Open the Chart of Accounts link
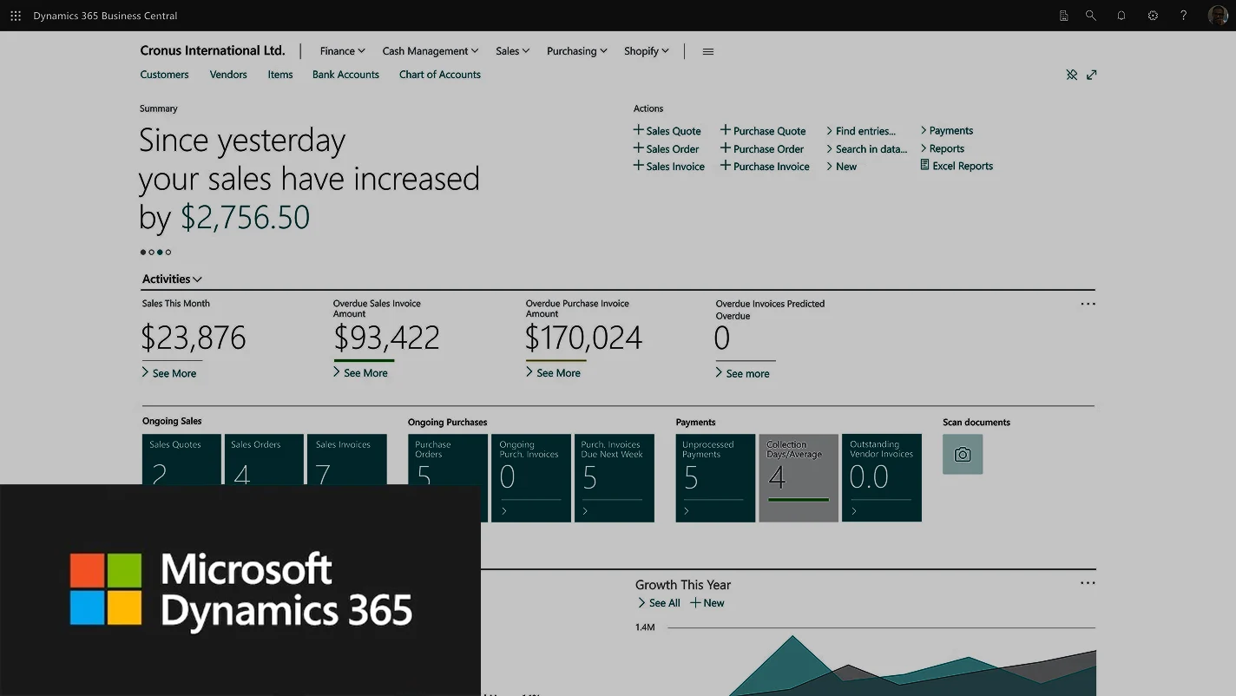This screenshot has width=1236, height=696. (x=439, y=75)
